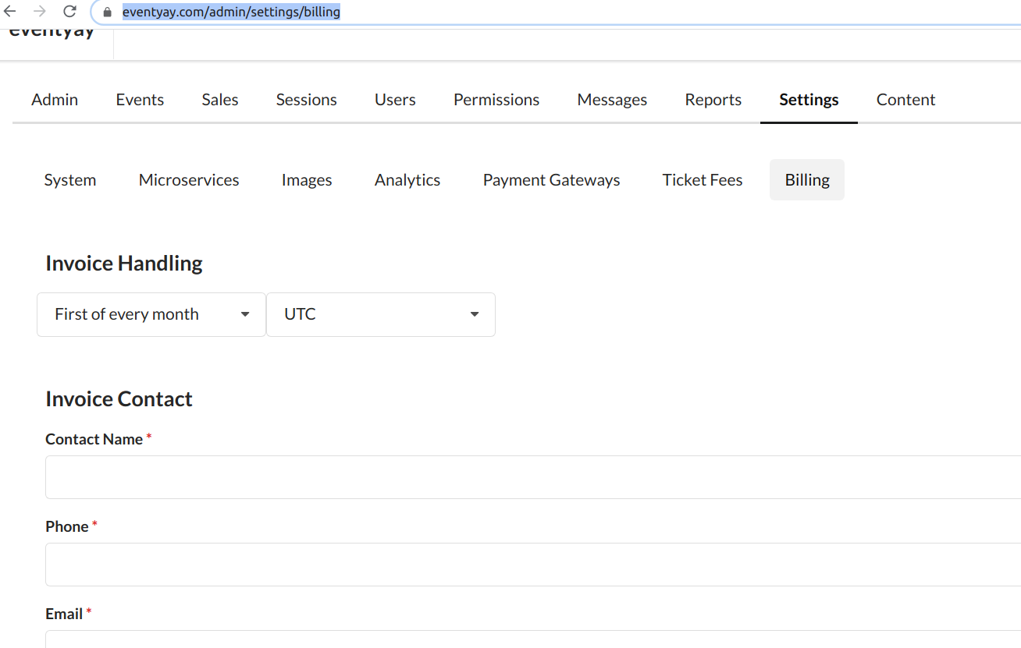Click the Invoice Contact heading

pyautogui.click(x=119, y=399)
